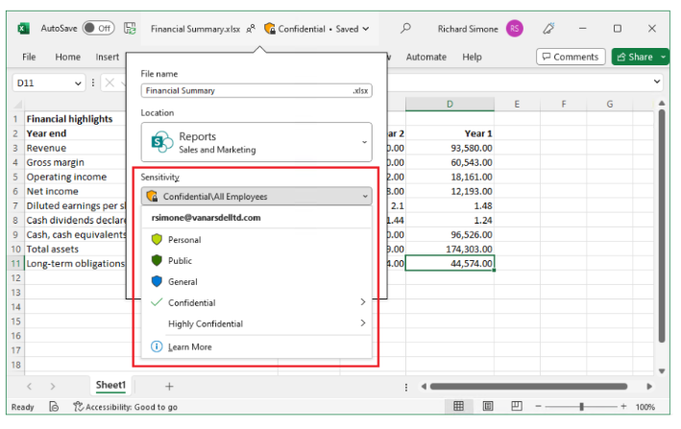Expand the formula bar chevron

pyautogui.click(x=657, y=82)
